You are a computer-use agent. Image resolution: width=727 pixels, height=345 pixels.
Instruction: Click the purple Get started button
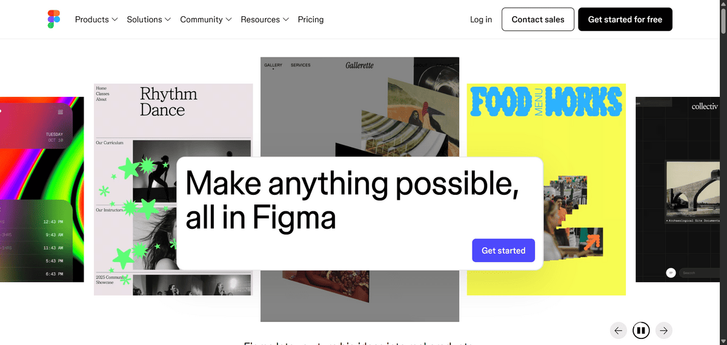(x=503, y=251)
